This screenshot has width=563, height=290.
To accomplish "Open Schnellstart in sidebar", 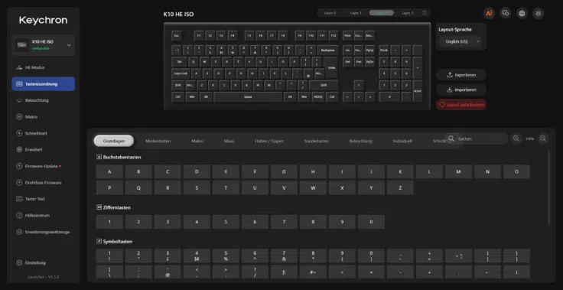I will [44, 133].
